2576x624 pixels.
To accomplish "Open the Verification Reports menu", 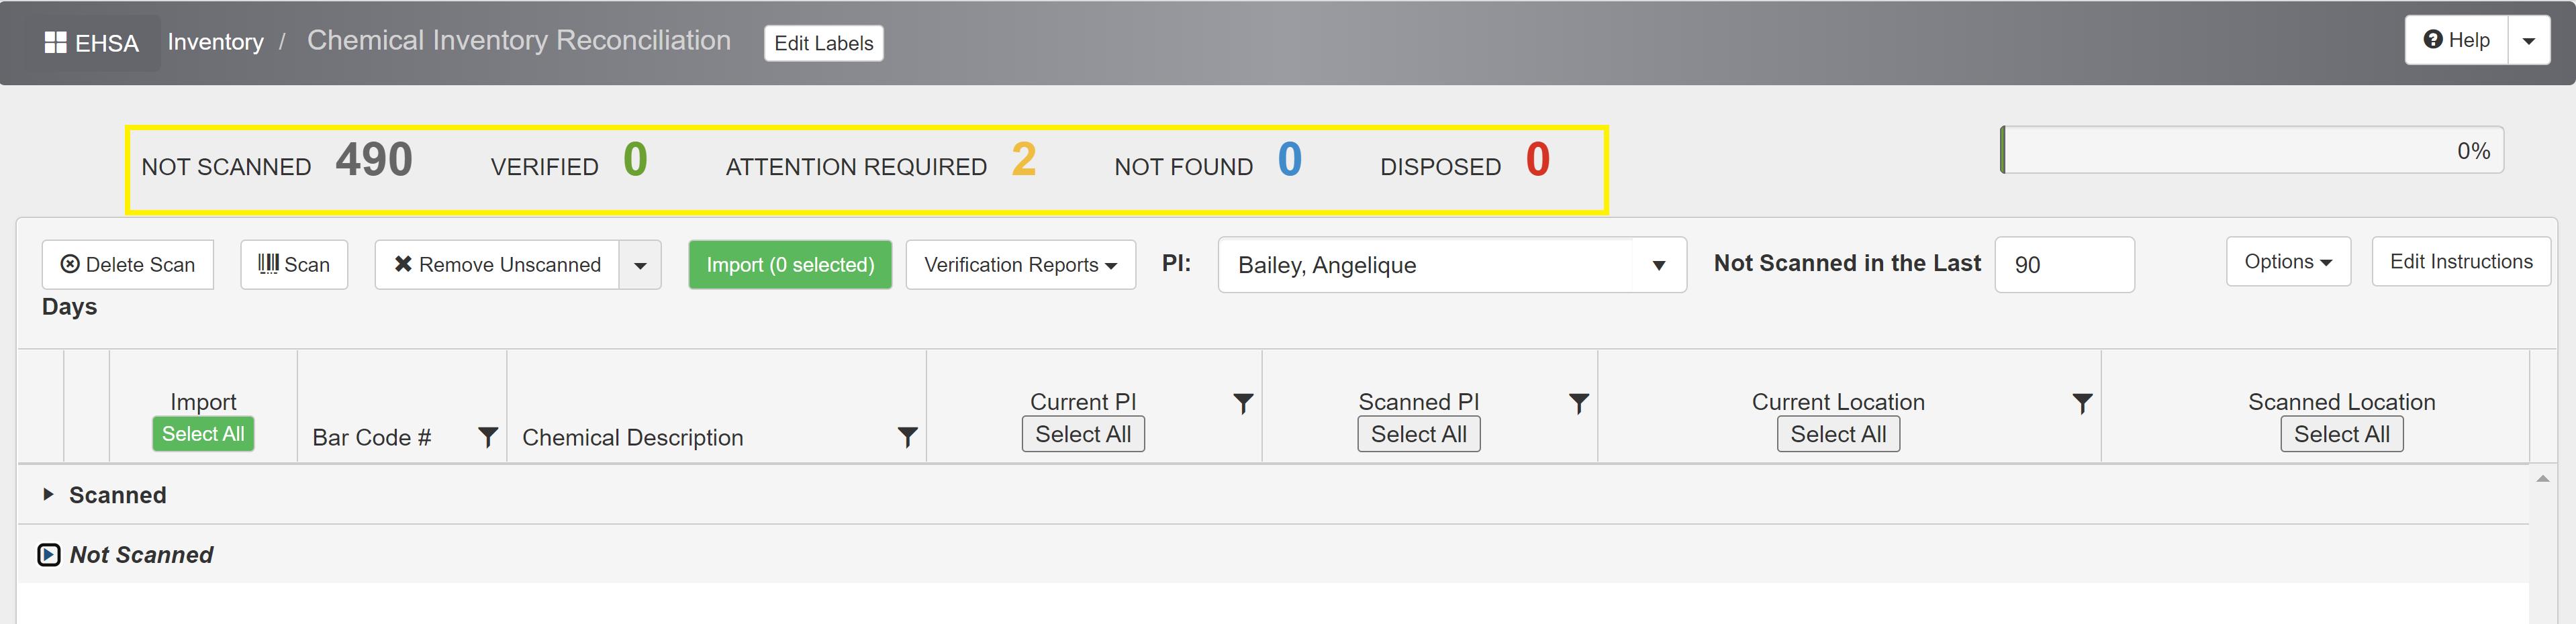I will click(x=1020, y=265).
